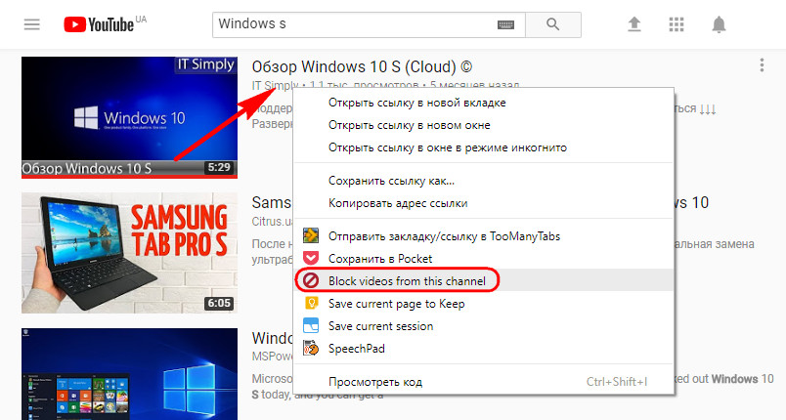786x420 pixels.
Task: Click the SpeechPad icon
Action: (x=311, y=349)
